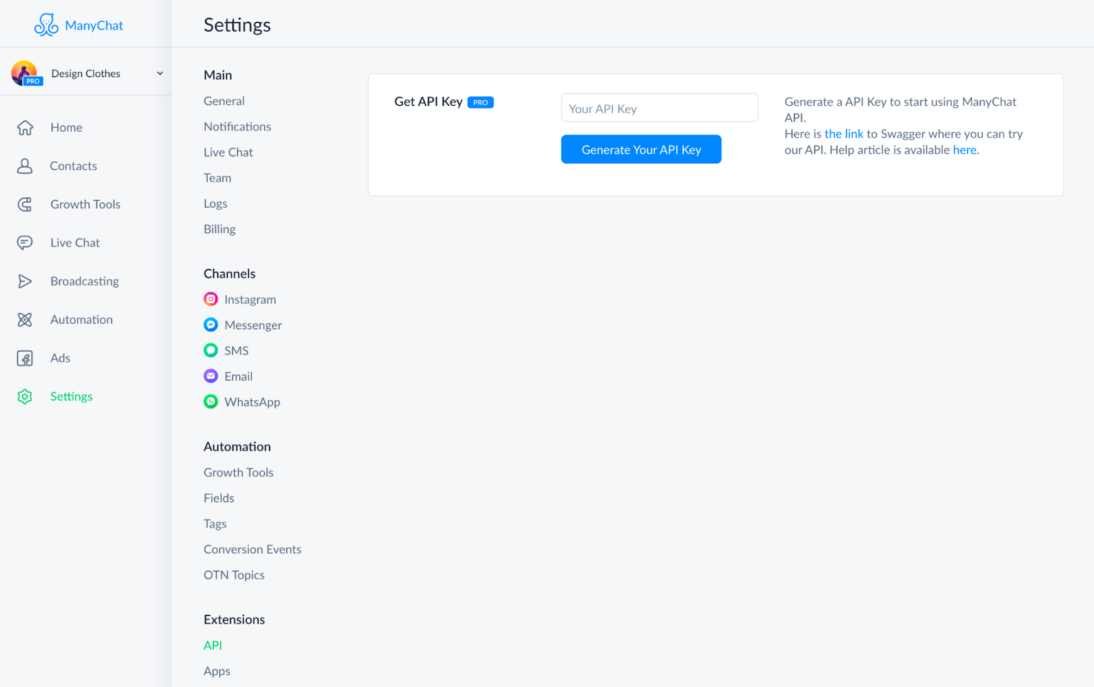Click the Home house icon
This screenshot has height=687, width=1094.
coord(25,128)
